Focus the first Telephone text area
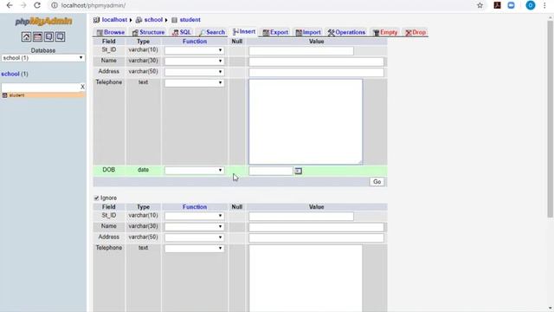 click(x=306, y=121)
